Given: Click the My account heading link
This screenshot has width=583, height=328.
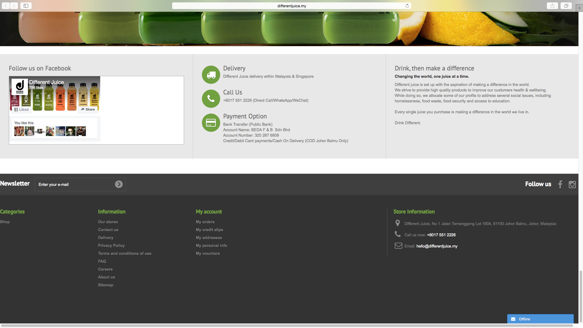Looking at the screenshot, I should pyautogui.click(x=209, y=212).
